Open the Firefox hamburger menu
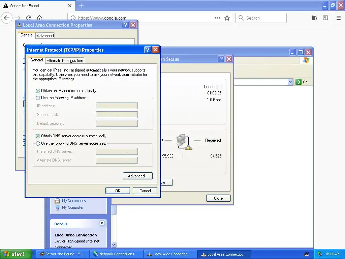 [339, 18]
